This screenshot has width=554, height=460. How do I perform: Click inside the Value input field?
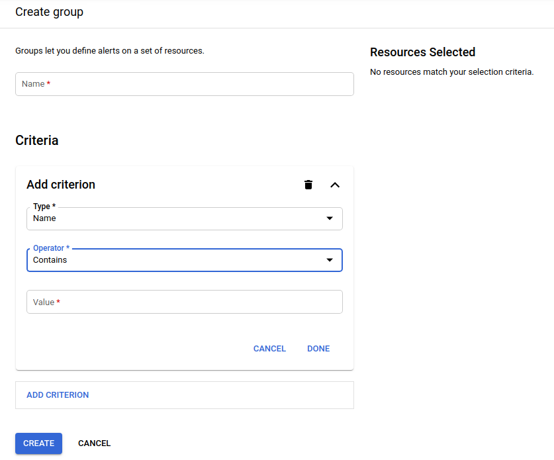pos(184,302)
